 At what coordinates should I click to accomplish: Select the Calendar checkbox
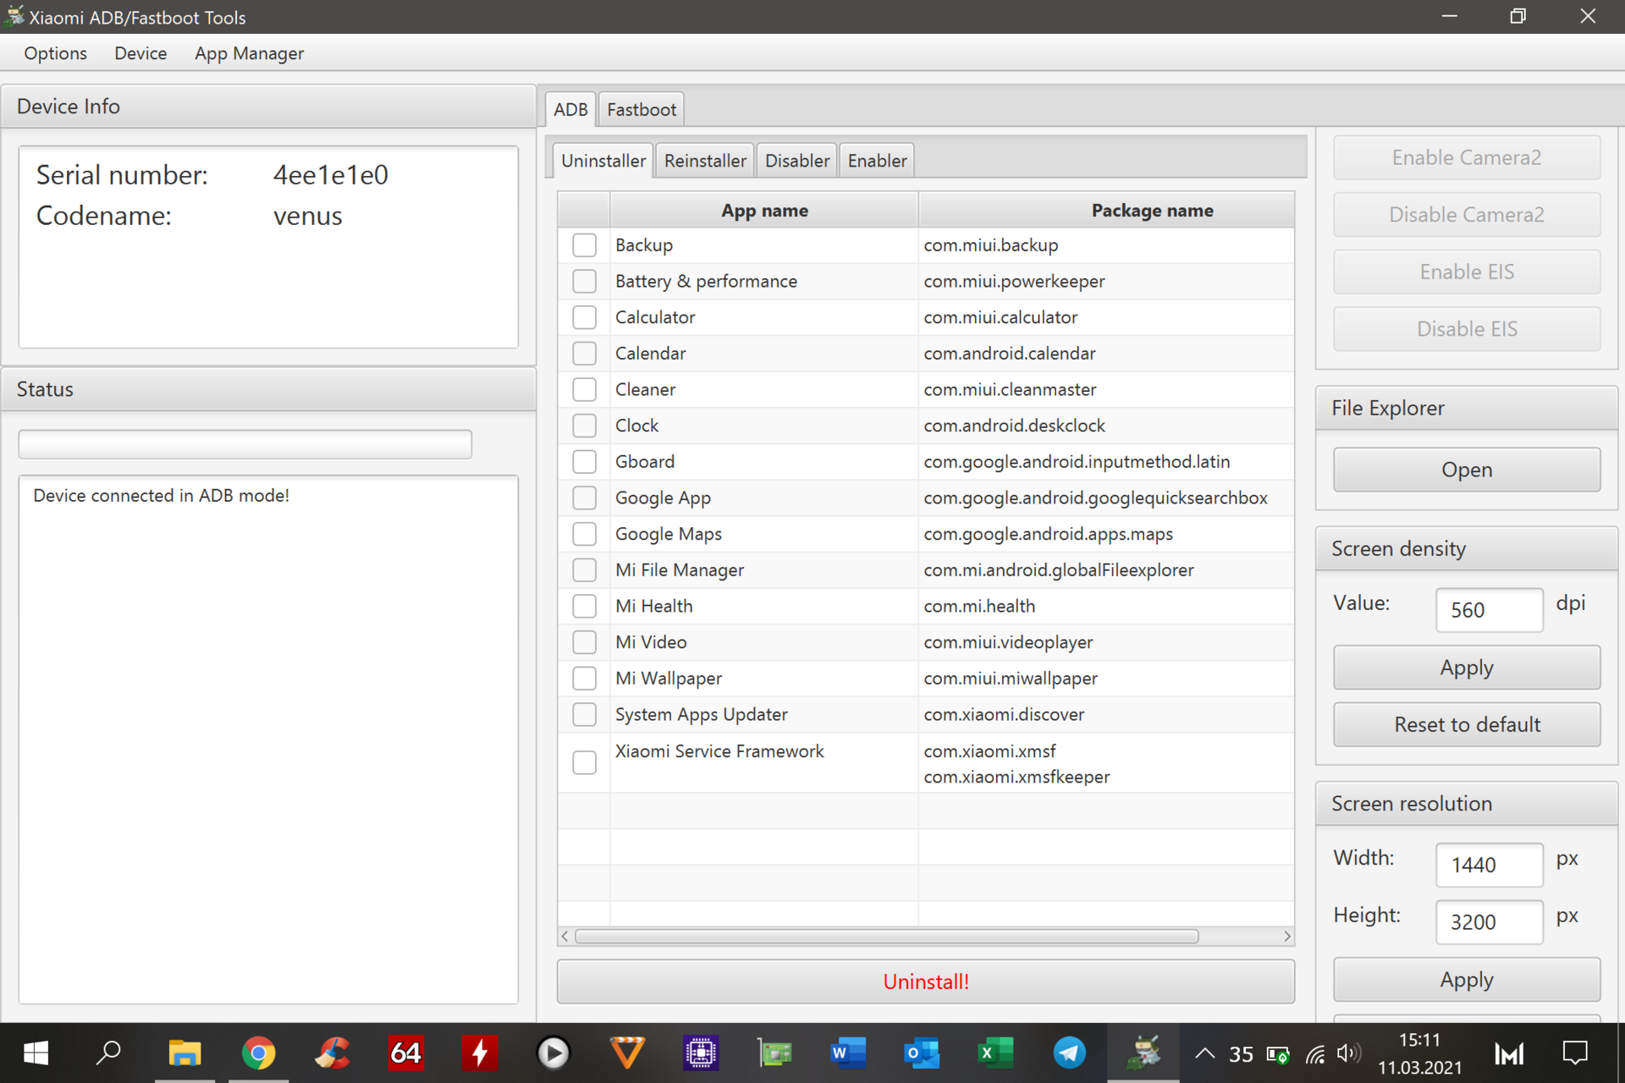pos(584,354)
